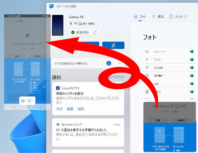Switch to the フォト tab
This screenshot has width=198, height=153.
click(140, 17)
